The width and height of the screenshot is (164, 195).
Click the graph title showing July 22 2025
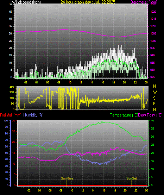point(88,2)
